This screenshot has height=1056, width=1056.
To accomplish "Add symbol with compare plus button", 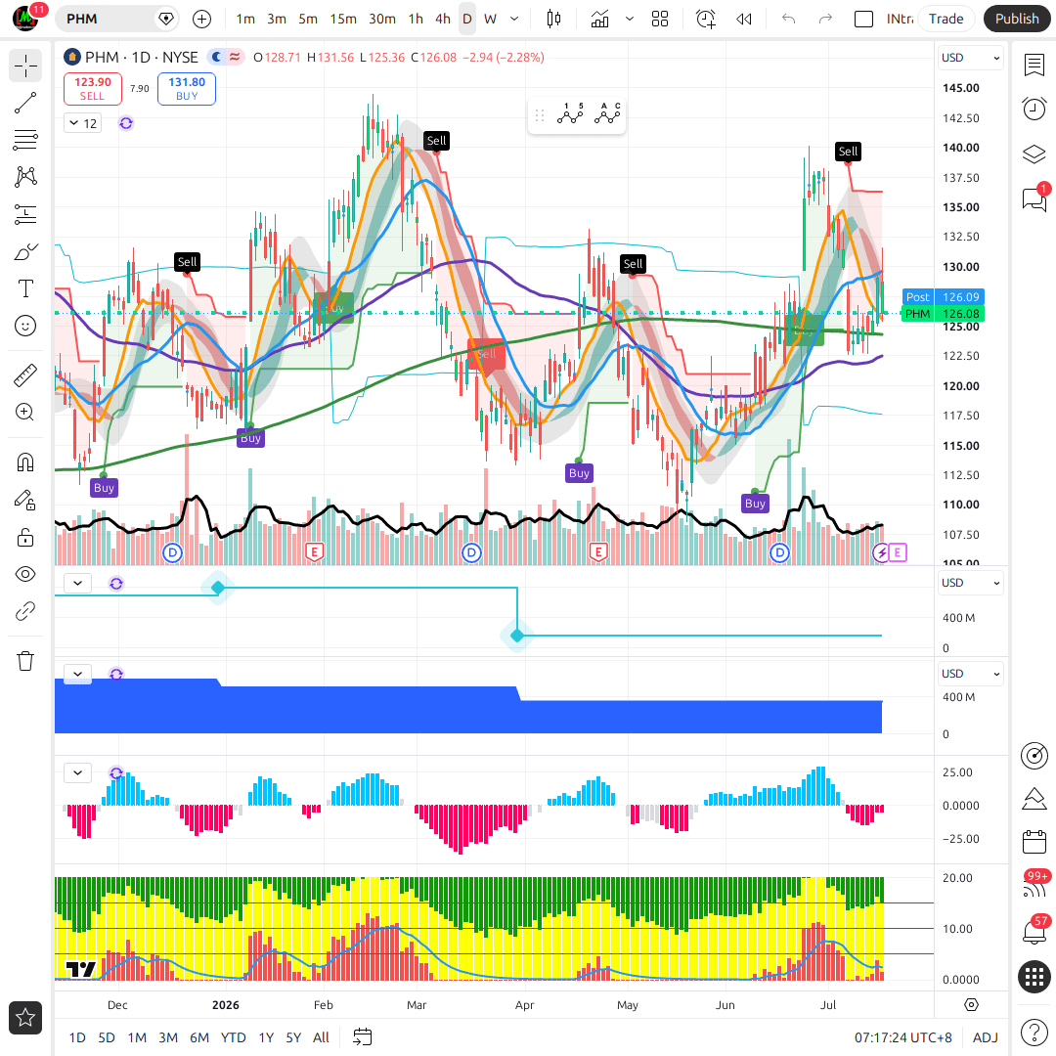I will point(201,19).
